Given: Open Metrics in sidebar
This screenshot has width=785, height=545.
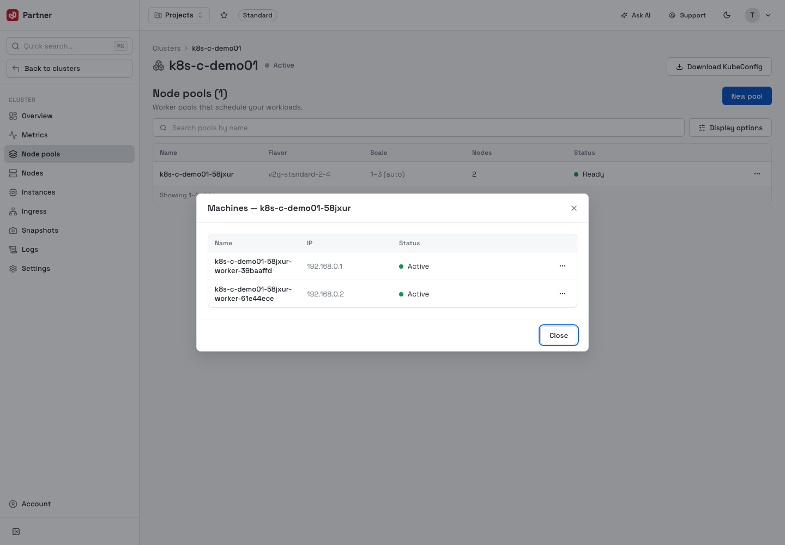Looking at the screenshot, I should [x=69, y=135].
